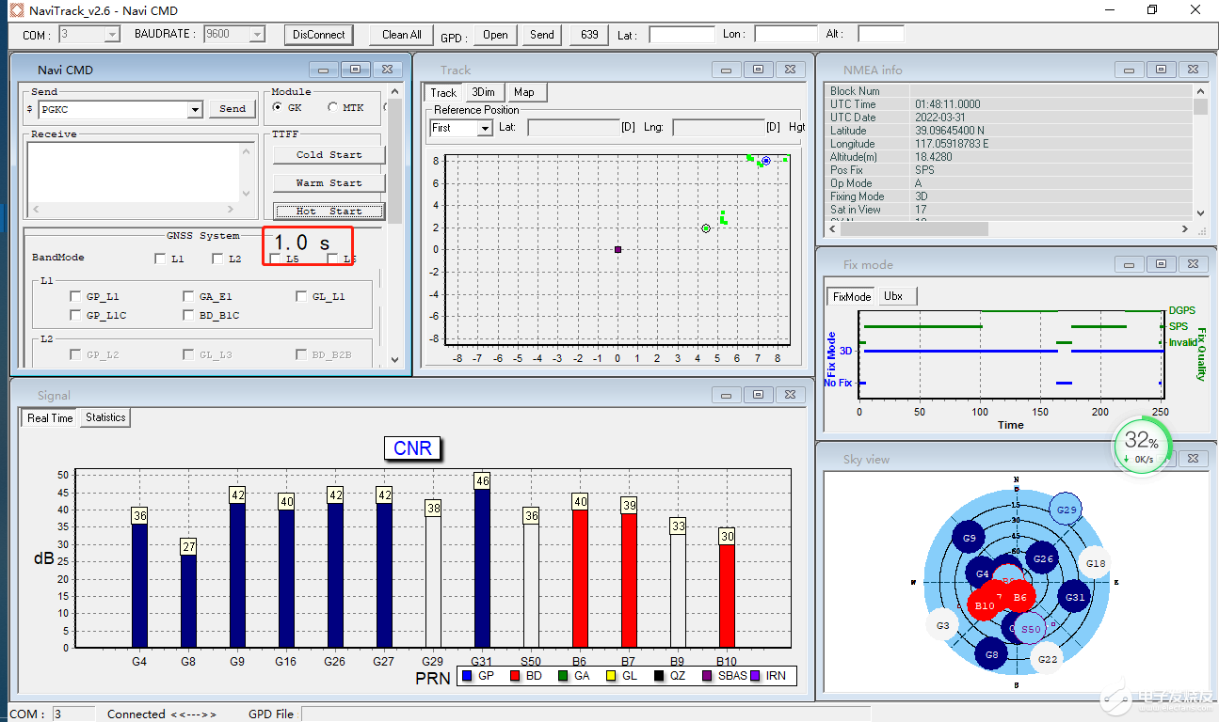Restore the NMEA info sub-window
Viewport: 1219px width, 722px height.
1162,70
